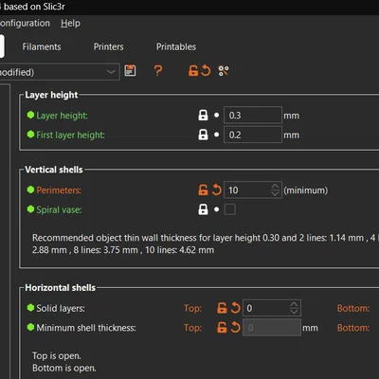This screenshot has height=379, width=379.
Task: Click the save preset floppy disk icon
Action: (130, 71)
